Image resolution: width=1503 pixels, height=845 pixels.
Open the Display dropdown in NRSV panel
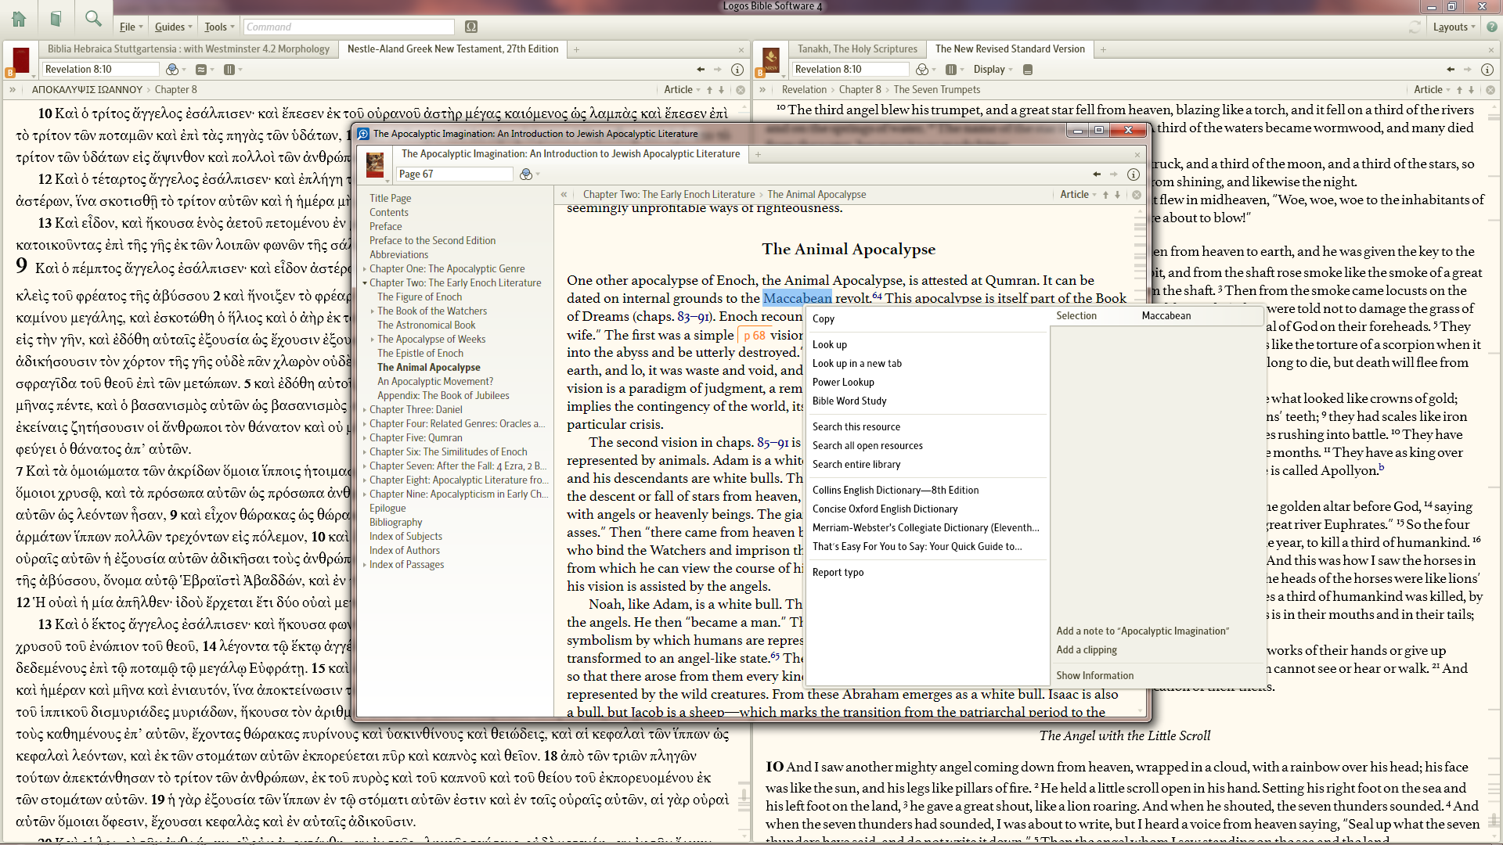tap(993, 70)
